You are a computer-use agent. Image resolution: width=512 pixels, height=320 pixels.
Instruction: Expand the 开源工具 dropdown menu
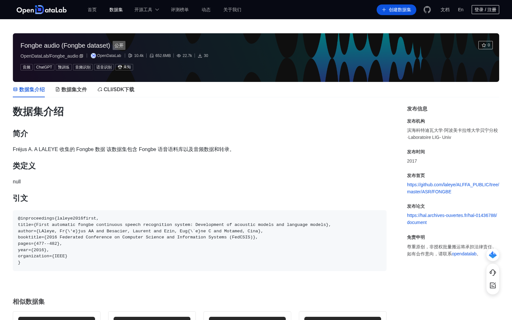click(147, 10)
